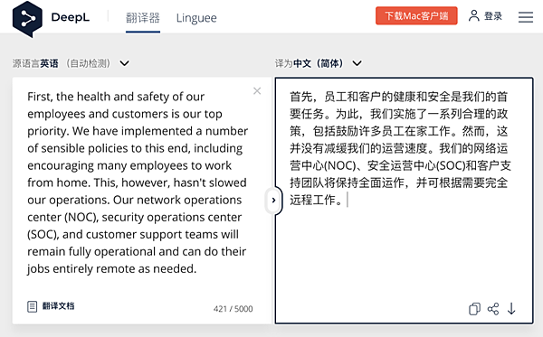The height and width of the screenshot is (337, 543).
Task: Expand the source language 英语 dropdown
Action: point(124,63)
